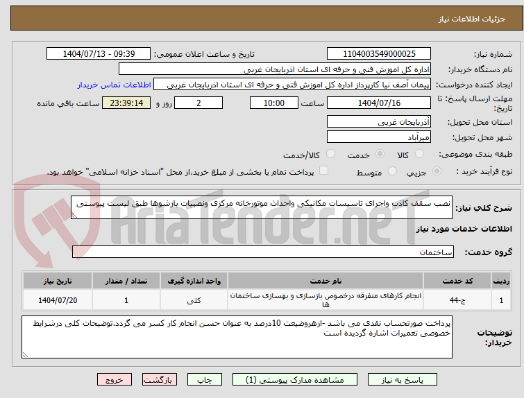
Task: Open 'مشاهده مدارک پیوستی (1)' attachments
Action: click(295, 380)
